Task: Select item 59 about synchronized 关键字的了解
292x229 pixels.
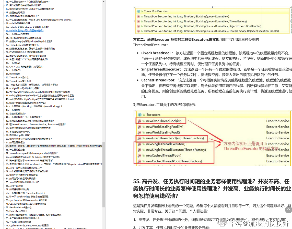Action: (29, 160)
